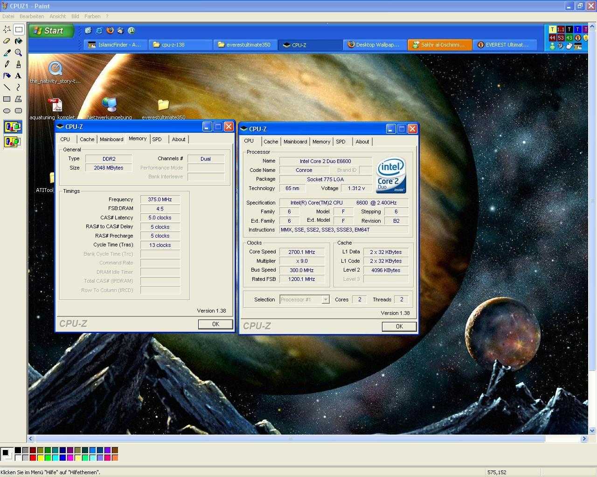Open the Processor #1 selection dropdown

[x=305, y=300]
